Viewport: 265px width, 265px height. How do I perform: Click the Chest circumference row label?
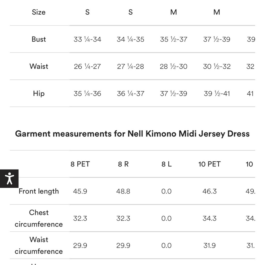39,218
